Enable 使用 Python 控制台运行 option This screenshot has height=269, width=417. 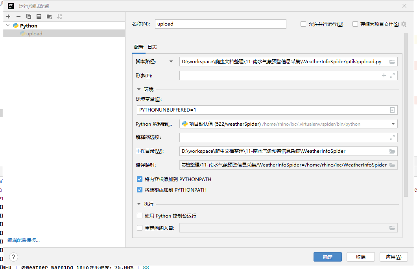(x=140, y=216)
